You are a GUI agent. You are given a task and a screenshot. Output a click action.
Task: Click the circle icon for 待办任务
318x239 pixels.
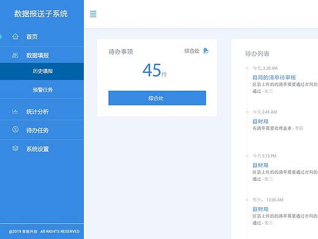point(15,129)
